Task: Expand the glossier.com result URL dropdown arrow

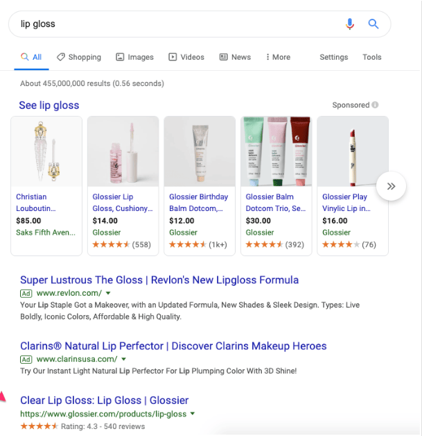Action: tap(193, 414)
